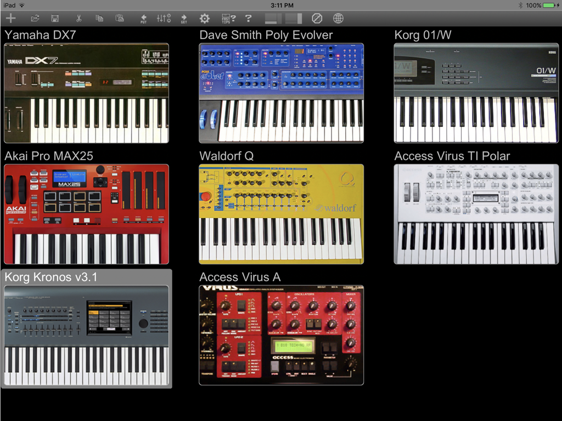Cut with the scissors icon
This screenshot has height=421, width=562.
(78, 18)
